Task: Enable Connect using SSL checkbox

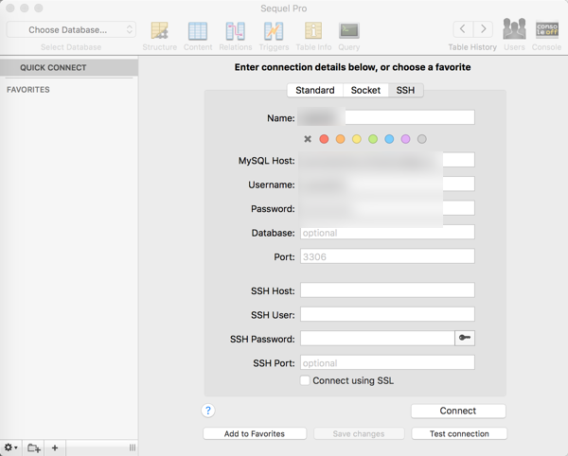Action: (x=305, y=380)
